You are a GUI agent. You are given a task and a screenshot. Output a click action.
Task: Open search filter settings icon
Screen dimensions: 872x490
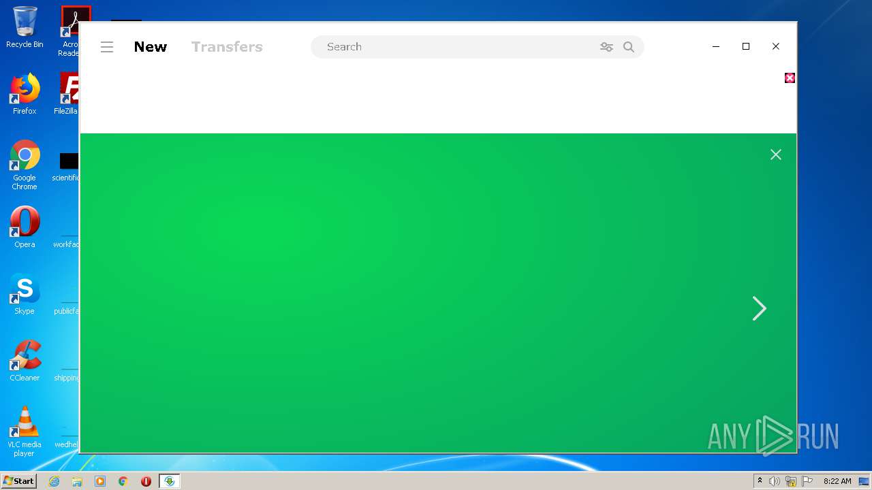coord(606,47)
